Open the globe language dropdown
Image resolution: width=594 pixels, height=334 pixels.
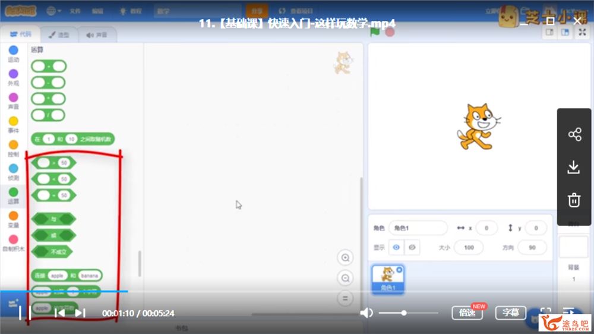point(54,11)
